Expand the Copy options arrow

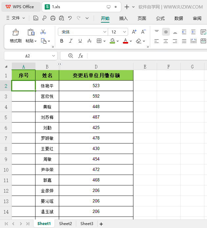tap(49, 41)
